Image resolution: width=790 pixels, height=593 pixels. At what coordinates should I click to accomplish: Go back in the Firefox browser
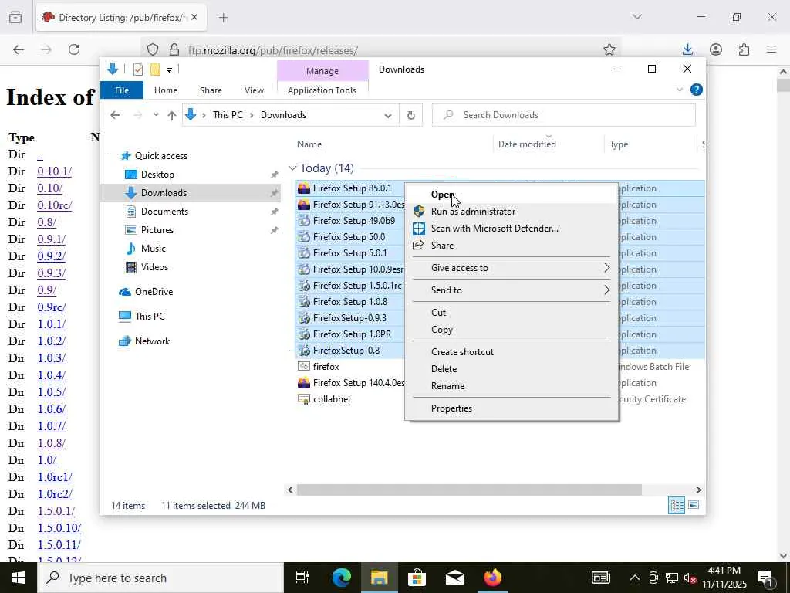19,49
